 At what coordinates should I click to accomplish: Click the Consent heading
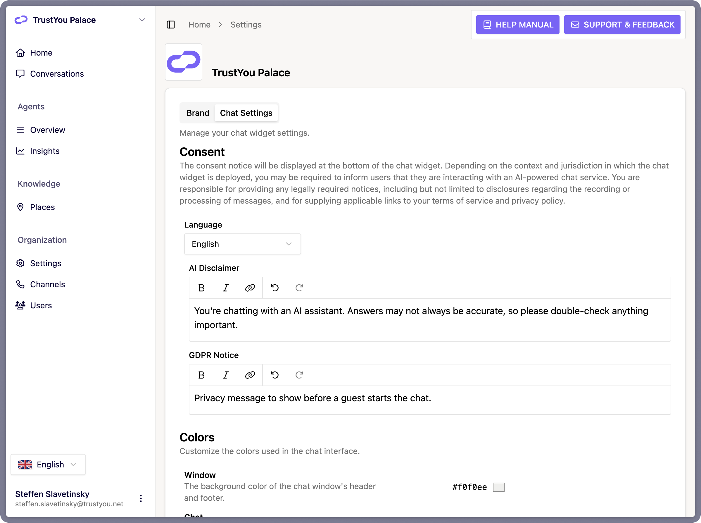[x=202, y=152]
